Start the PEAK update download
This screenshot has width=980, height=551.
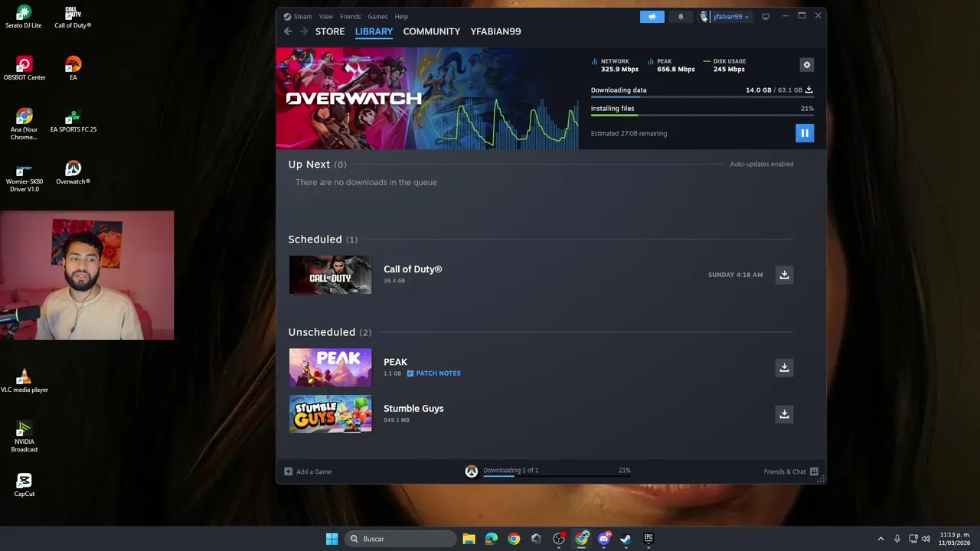784,367
